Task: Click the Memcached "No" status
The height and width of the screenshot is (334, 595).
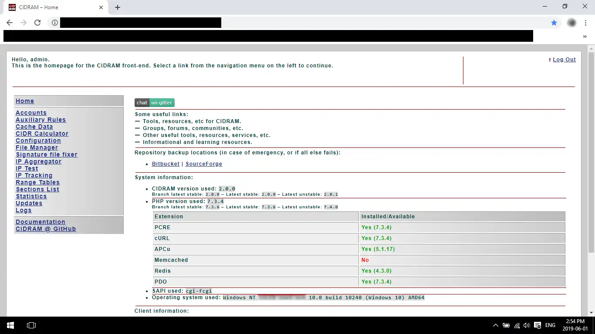Action: pos(365,260)
